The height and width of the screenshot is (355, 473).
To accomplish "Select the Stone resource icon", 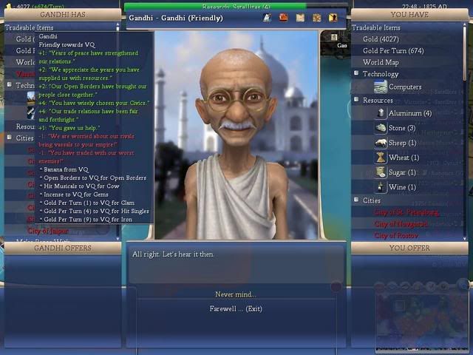I will [x=381, y=128].
